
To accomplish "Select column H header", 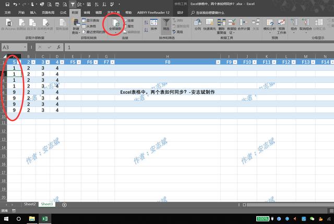I will point(168,56).
